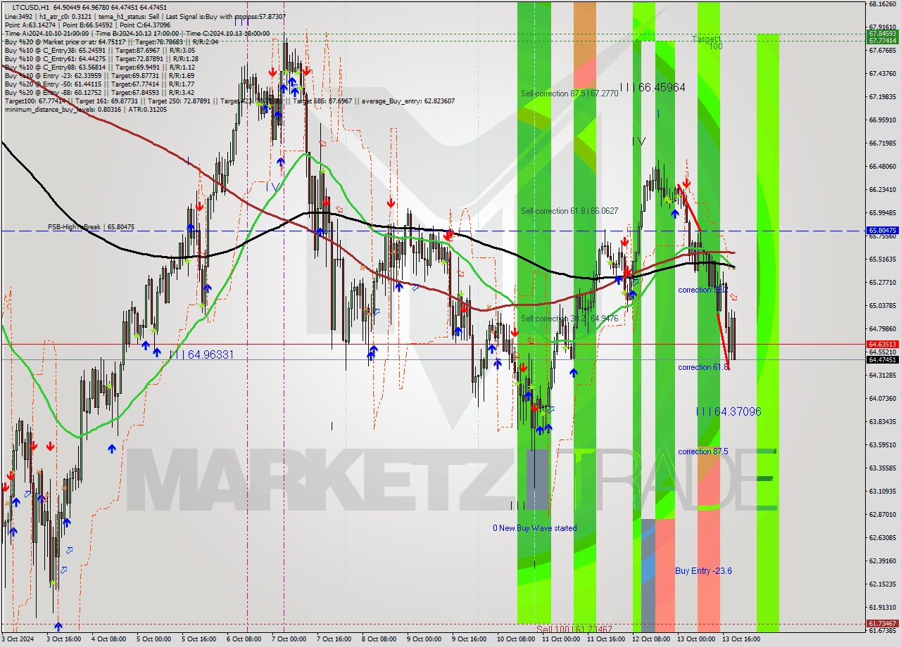Click the 'Point A:63.14274' info line
Image resolution: width=901 pixels, height=647 pixels.
(x=87, y=25)
